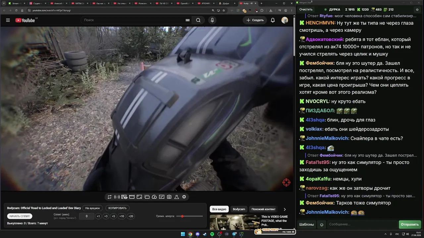Viewport: 424px width, 238px height.
Task: Click the theater window icon in toolbar
Action: [x=147, y=197]
